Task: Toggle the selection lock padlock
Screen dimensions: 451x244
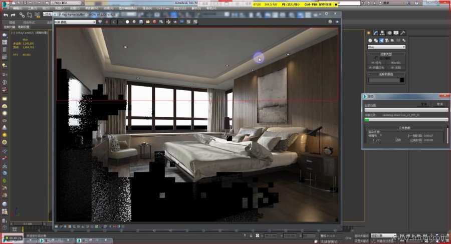Action: [251, 235]
